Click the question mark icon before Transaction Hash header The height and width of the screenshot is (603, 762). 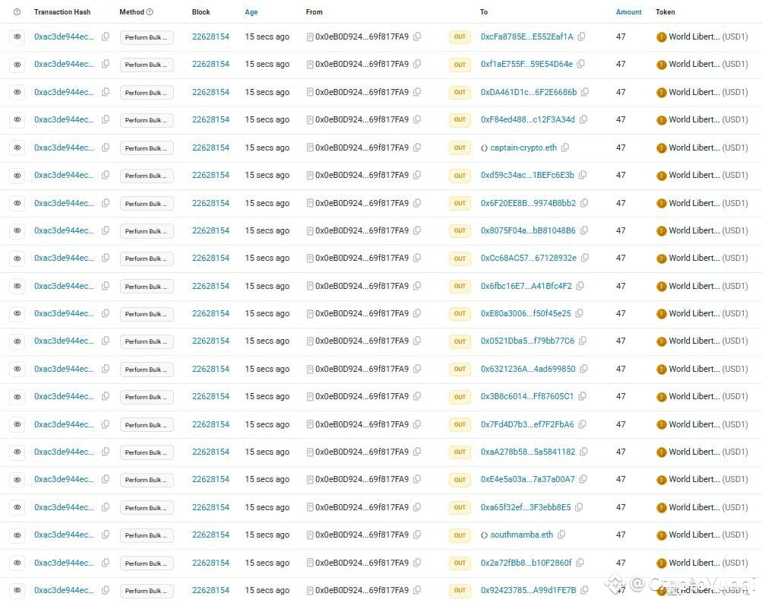(x=17, y=11)
